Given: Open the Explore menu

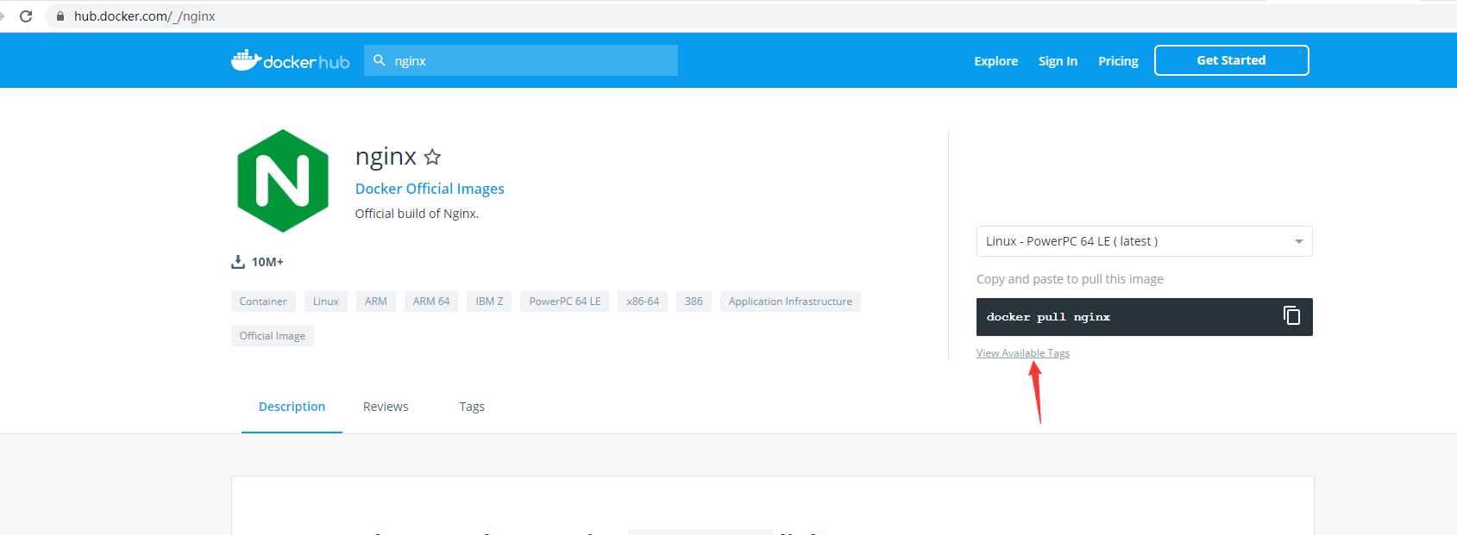Looking at the screenshot, I should (995, 61).
